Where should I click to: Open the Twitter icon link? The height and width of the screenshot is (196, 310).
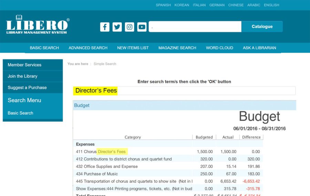(117, 27)
